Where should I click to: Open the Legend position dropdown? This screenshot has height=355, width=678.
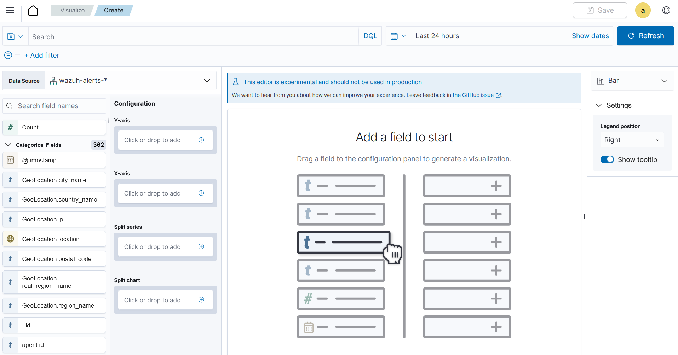632,140
